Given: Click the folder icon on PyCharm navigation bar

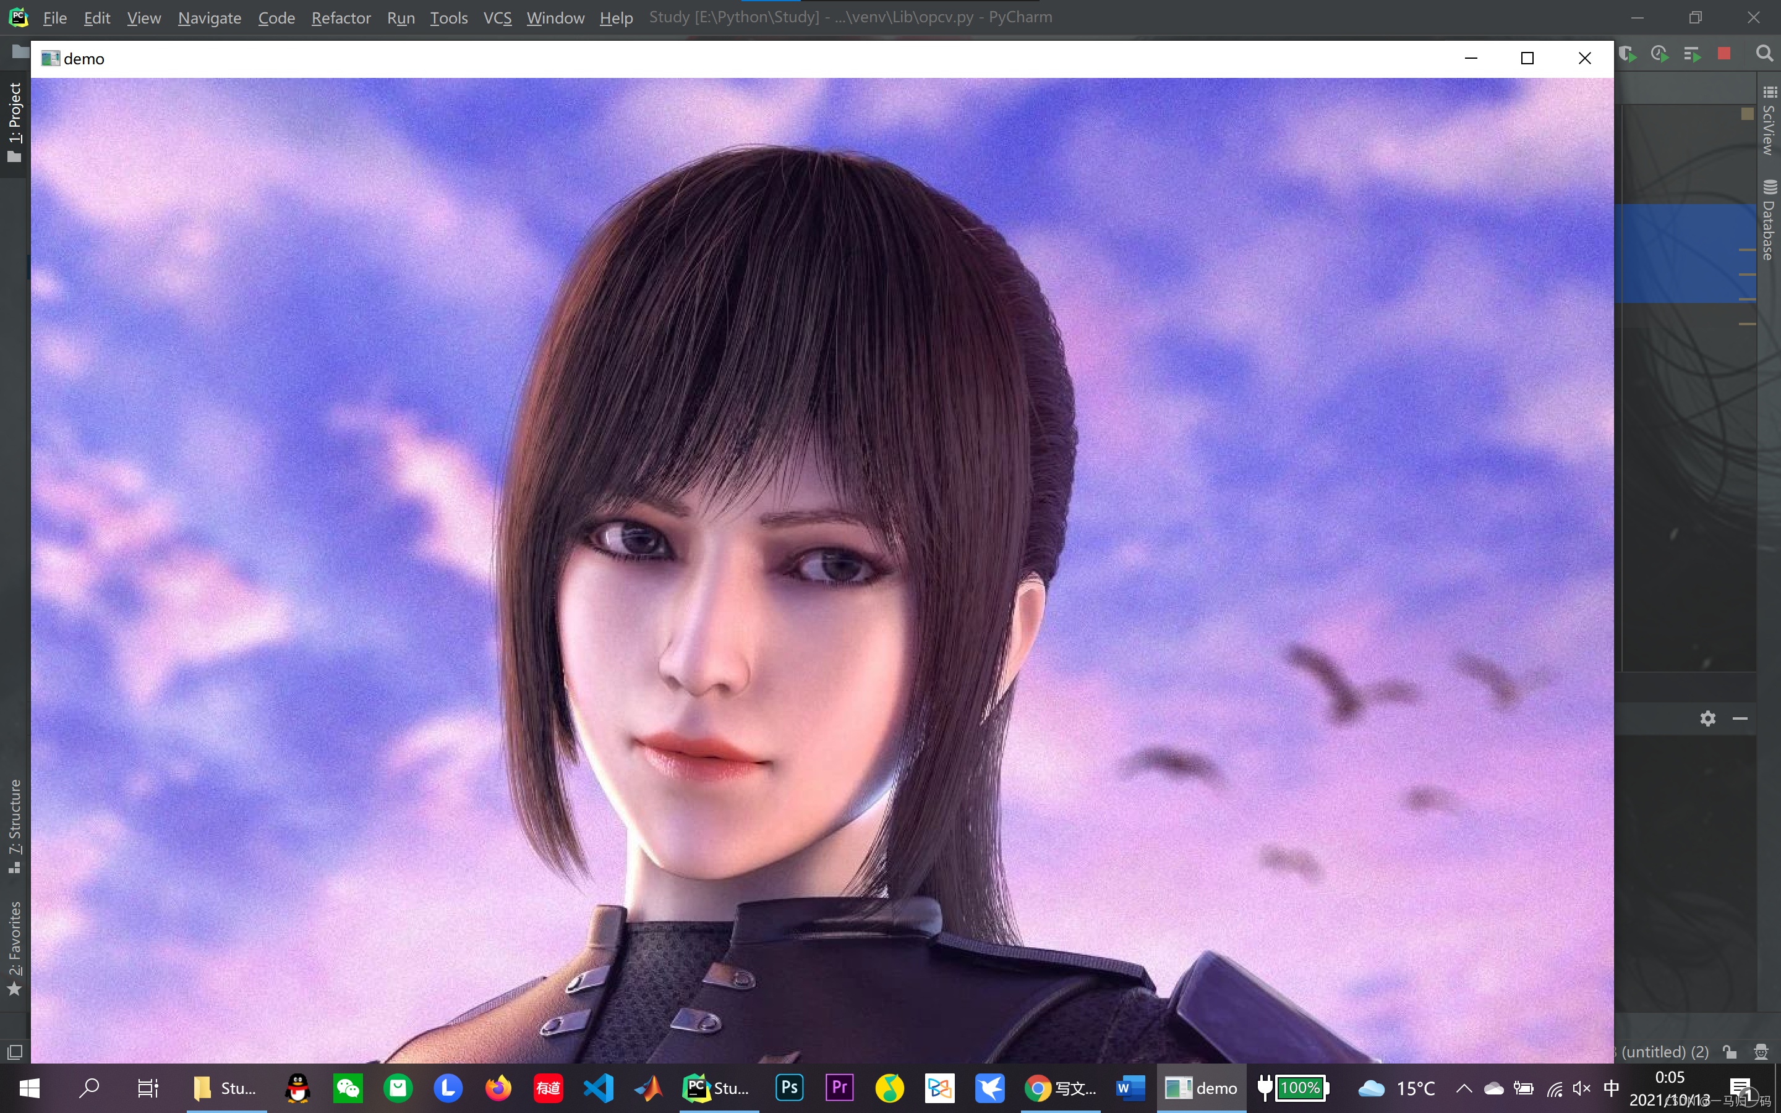Looking at the screenshot, I should coord(20,51).
